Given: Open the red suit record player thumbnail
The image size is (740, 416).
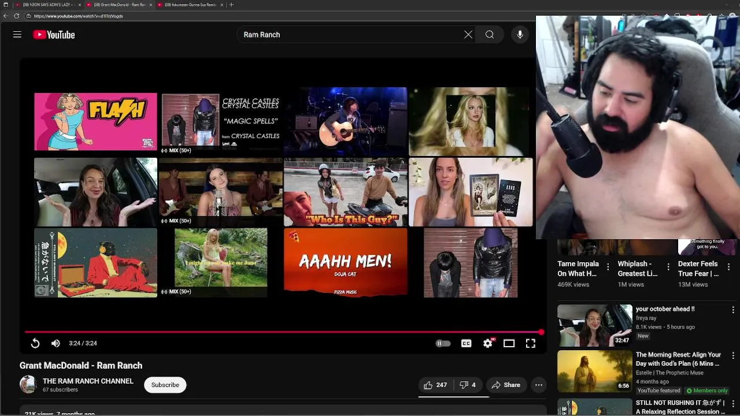Looking at the screenshot, I should point(95,262).
